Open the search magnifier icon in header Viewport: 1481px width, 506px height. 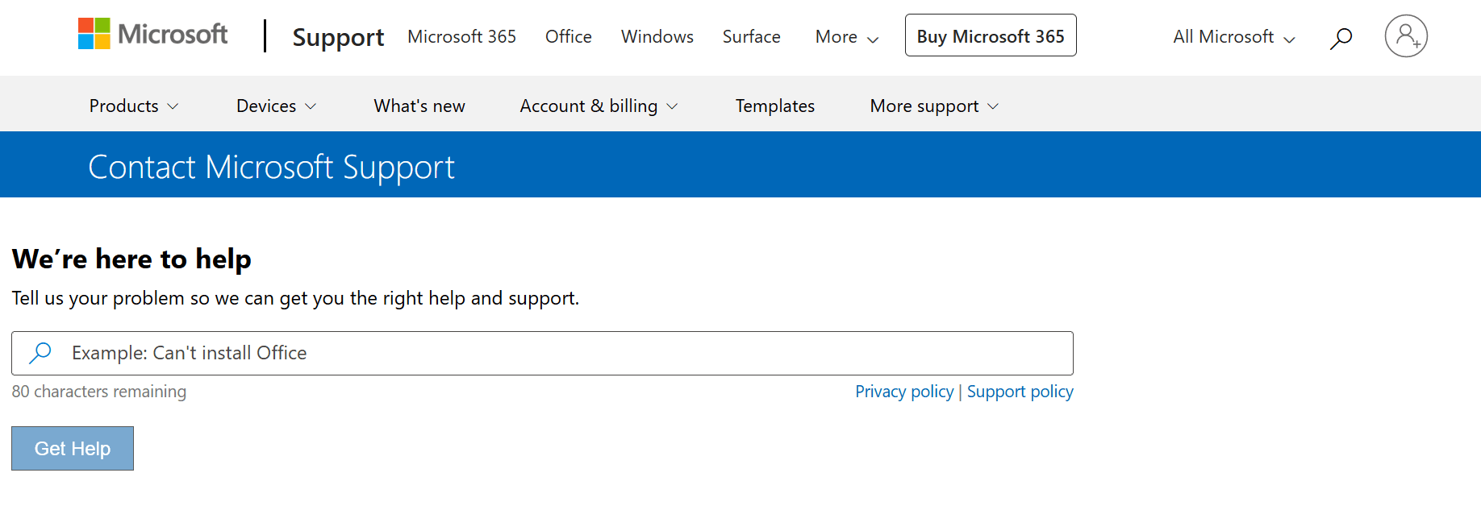click(1341, 38)
